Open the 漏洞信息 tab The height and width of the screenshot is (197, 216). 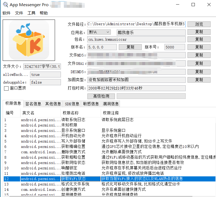(111, 104)
